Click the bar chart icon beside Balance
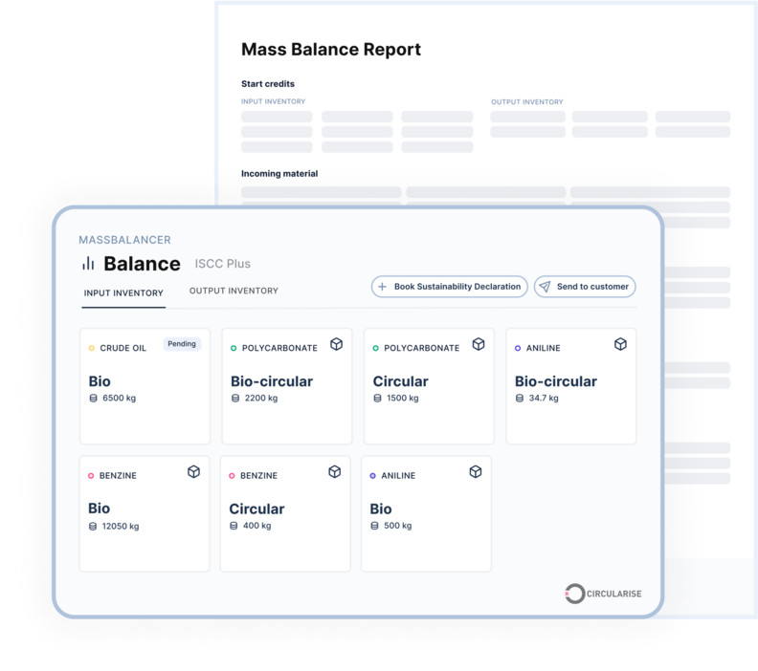The image size is (758, 671). click(x=88, y=264)
